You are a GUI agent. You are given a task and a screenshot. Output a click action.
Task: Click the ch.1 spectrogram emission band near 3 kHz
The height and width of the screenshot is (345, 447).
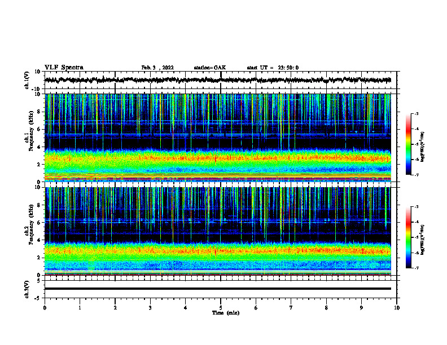[218, 157]
